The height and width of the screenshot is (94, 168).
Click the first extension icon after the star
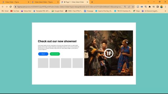(138, 7)
